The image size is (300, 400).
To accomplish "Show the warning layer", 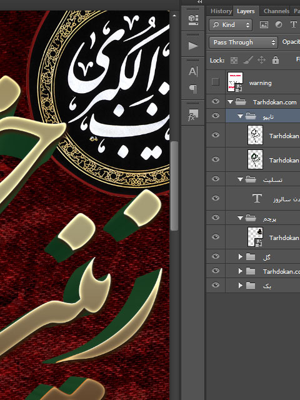I will [x=216, y=82].
